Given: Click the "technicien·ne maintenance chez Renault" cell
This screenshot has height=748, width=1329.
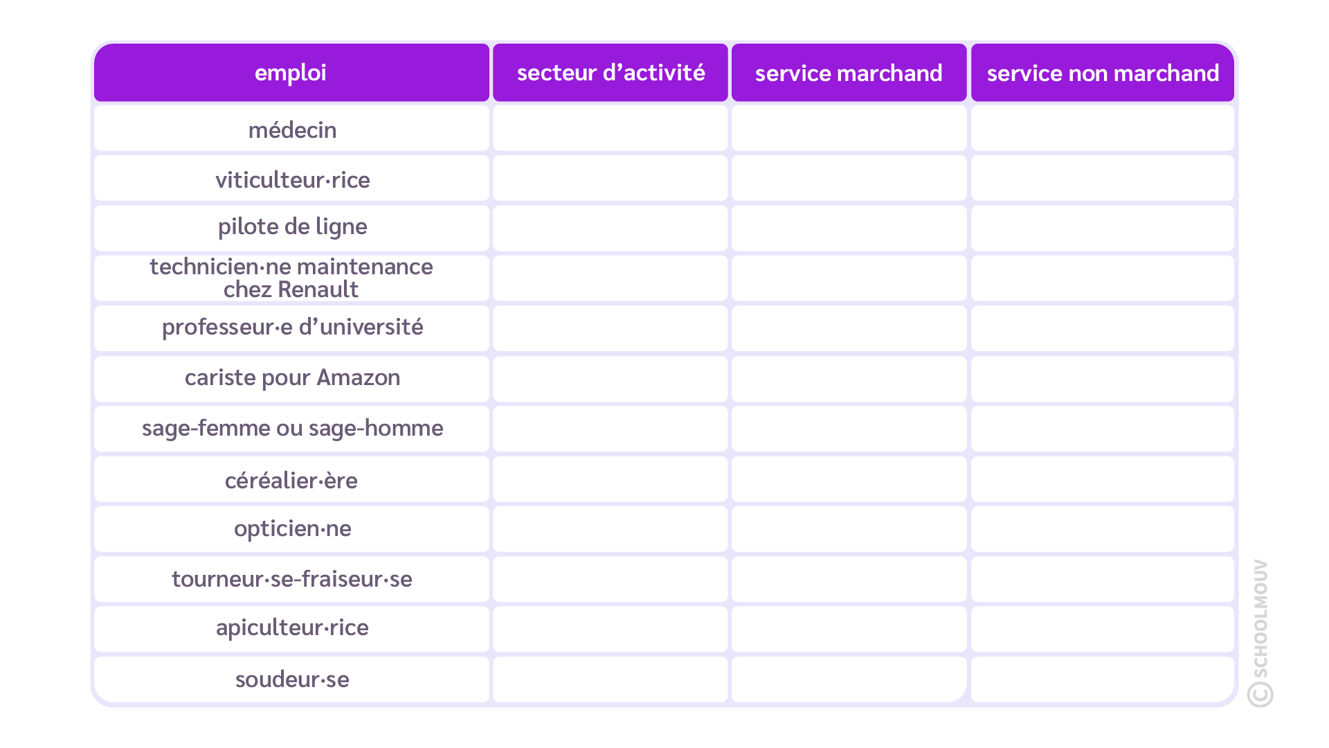Looking at the screenshot, I should 291,278.
